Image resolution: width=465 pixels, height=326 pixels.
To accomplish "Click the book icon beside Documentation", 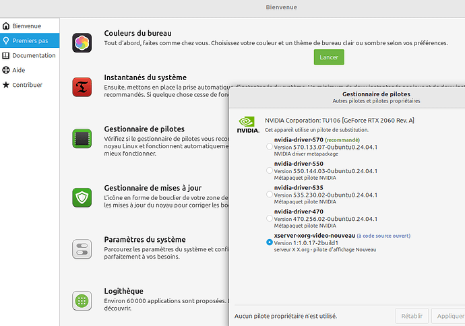I will (x=6, y=55).
